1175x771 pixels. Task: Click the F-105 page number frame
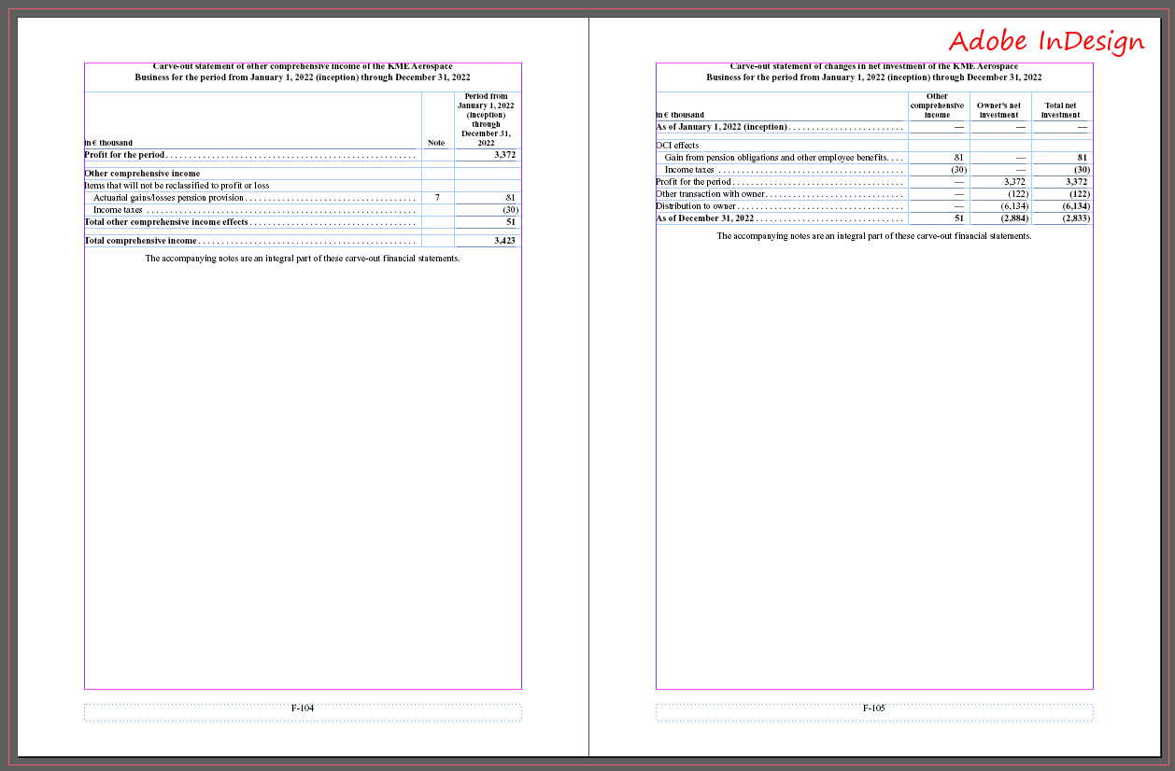click(873, 709)
